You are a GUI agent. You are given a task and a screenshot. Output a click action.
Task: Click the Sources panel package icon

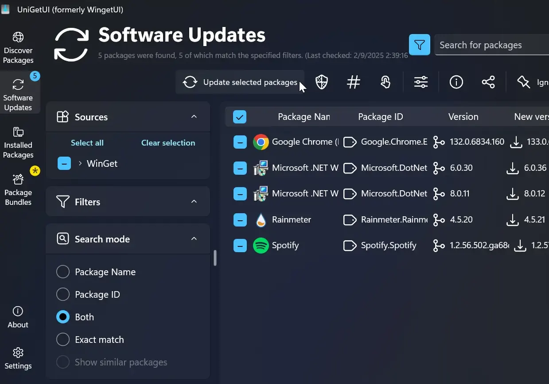tap(63, 117)
